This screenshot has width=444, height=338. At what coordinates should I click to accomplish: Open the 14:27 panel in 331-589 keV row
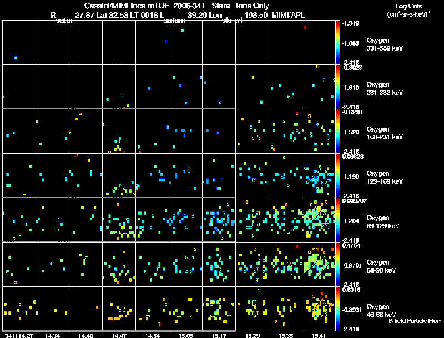[x=19, y=42]
